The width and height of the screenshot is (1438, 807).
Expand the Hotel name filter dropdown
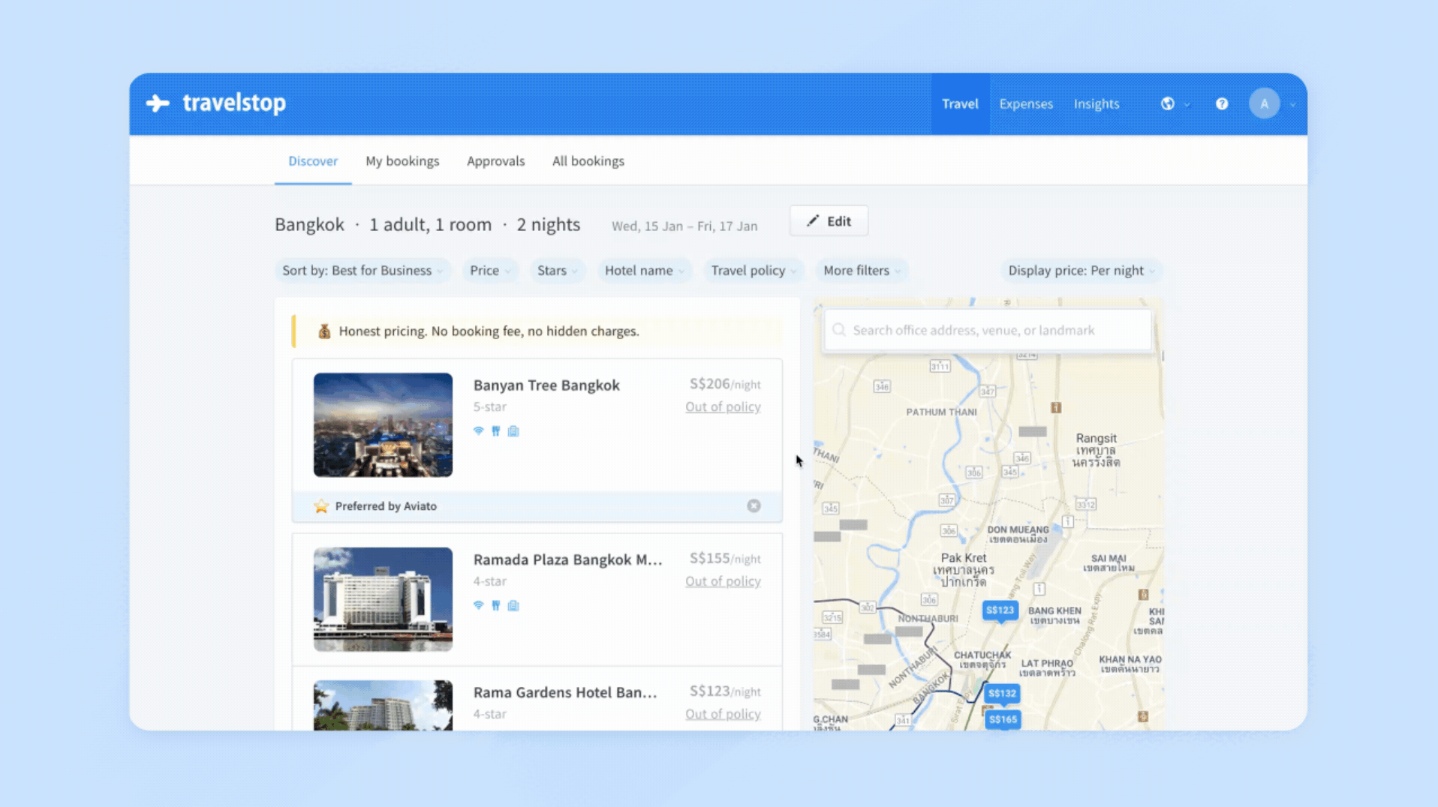[645, 270]
